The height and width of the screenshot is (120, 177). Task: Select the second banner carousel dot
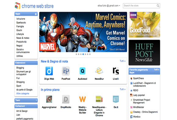[x=78, y=54]
